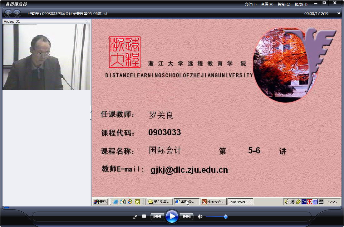
Task: Click the green clock quick launch icon
Action: click(137, 201)
